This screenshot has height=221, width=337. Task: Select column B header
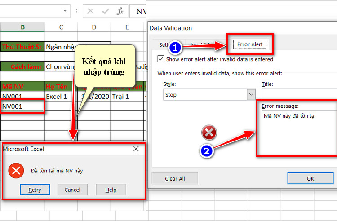pos(22,27)
